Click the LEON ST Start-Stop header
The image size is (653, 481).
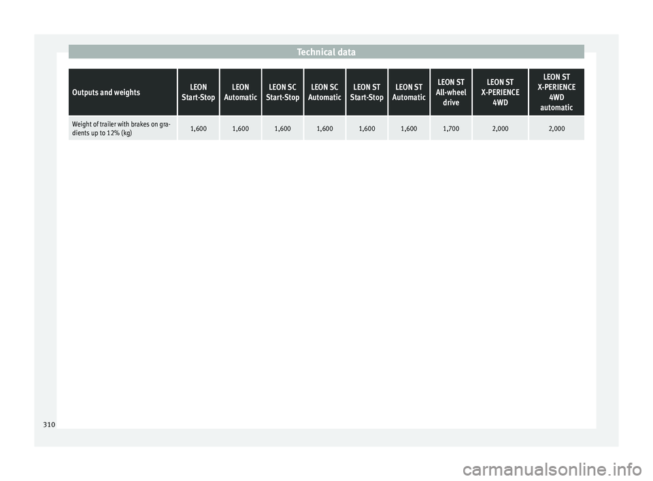pos(367,92)
